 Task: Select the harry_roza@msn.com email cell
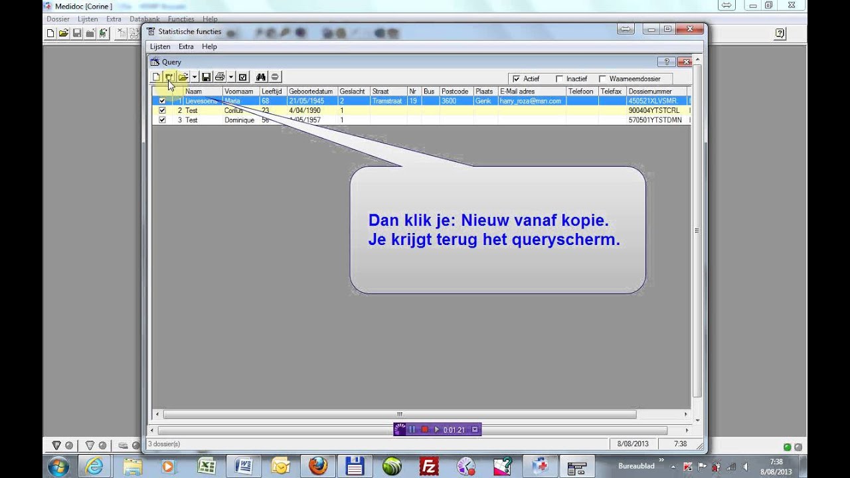pos(532,101)
